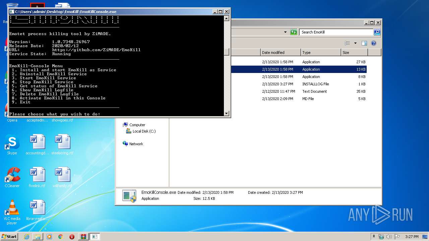This screenshot has height=241, width=429.
Task: Launch the CCleaner desktop shortcut
Action: pyautogui.click(x=12, y=177)
